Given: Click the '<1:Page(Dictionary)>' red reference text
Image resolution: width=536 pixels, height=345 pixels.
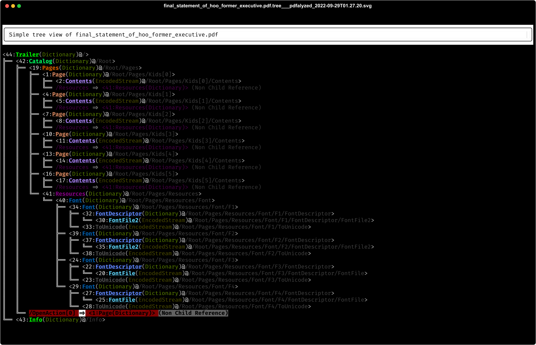Looking at the screenshot, I should (122, 313).
